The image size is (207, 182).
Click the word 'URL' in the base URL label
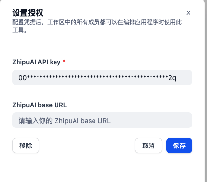(x=60, y=105)
